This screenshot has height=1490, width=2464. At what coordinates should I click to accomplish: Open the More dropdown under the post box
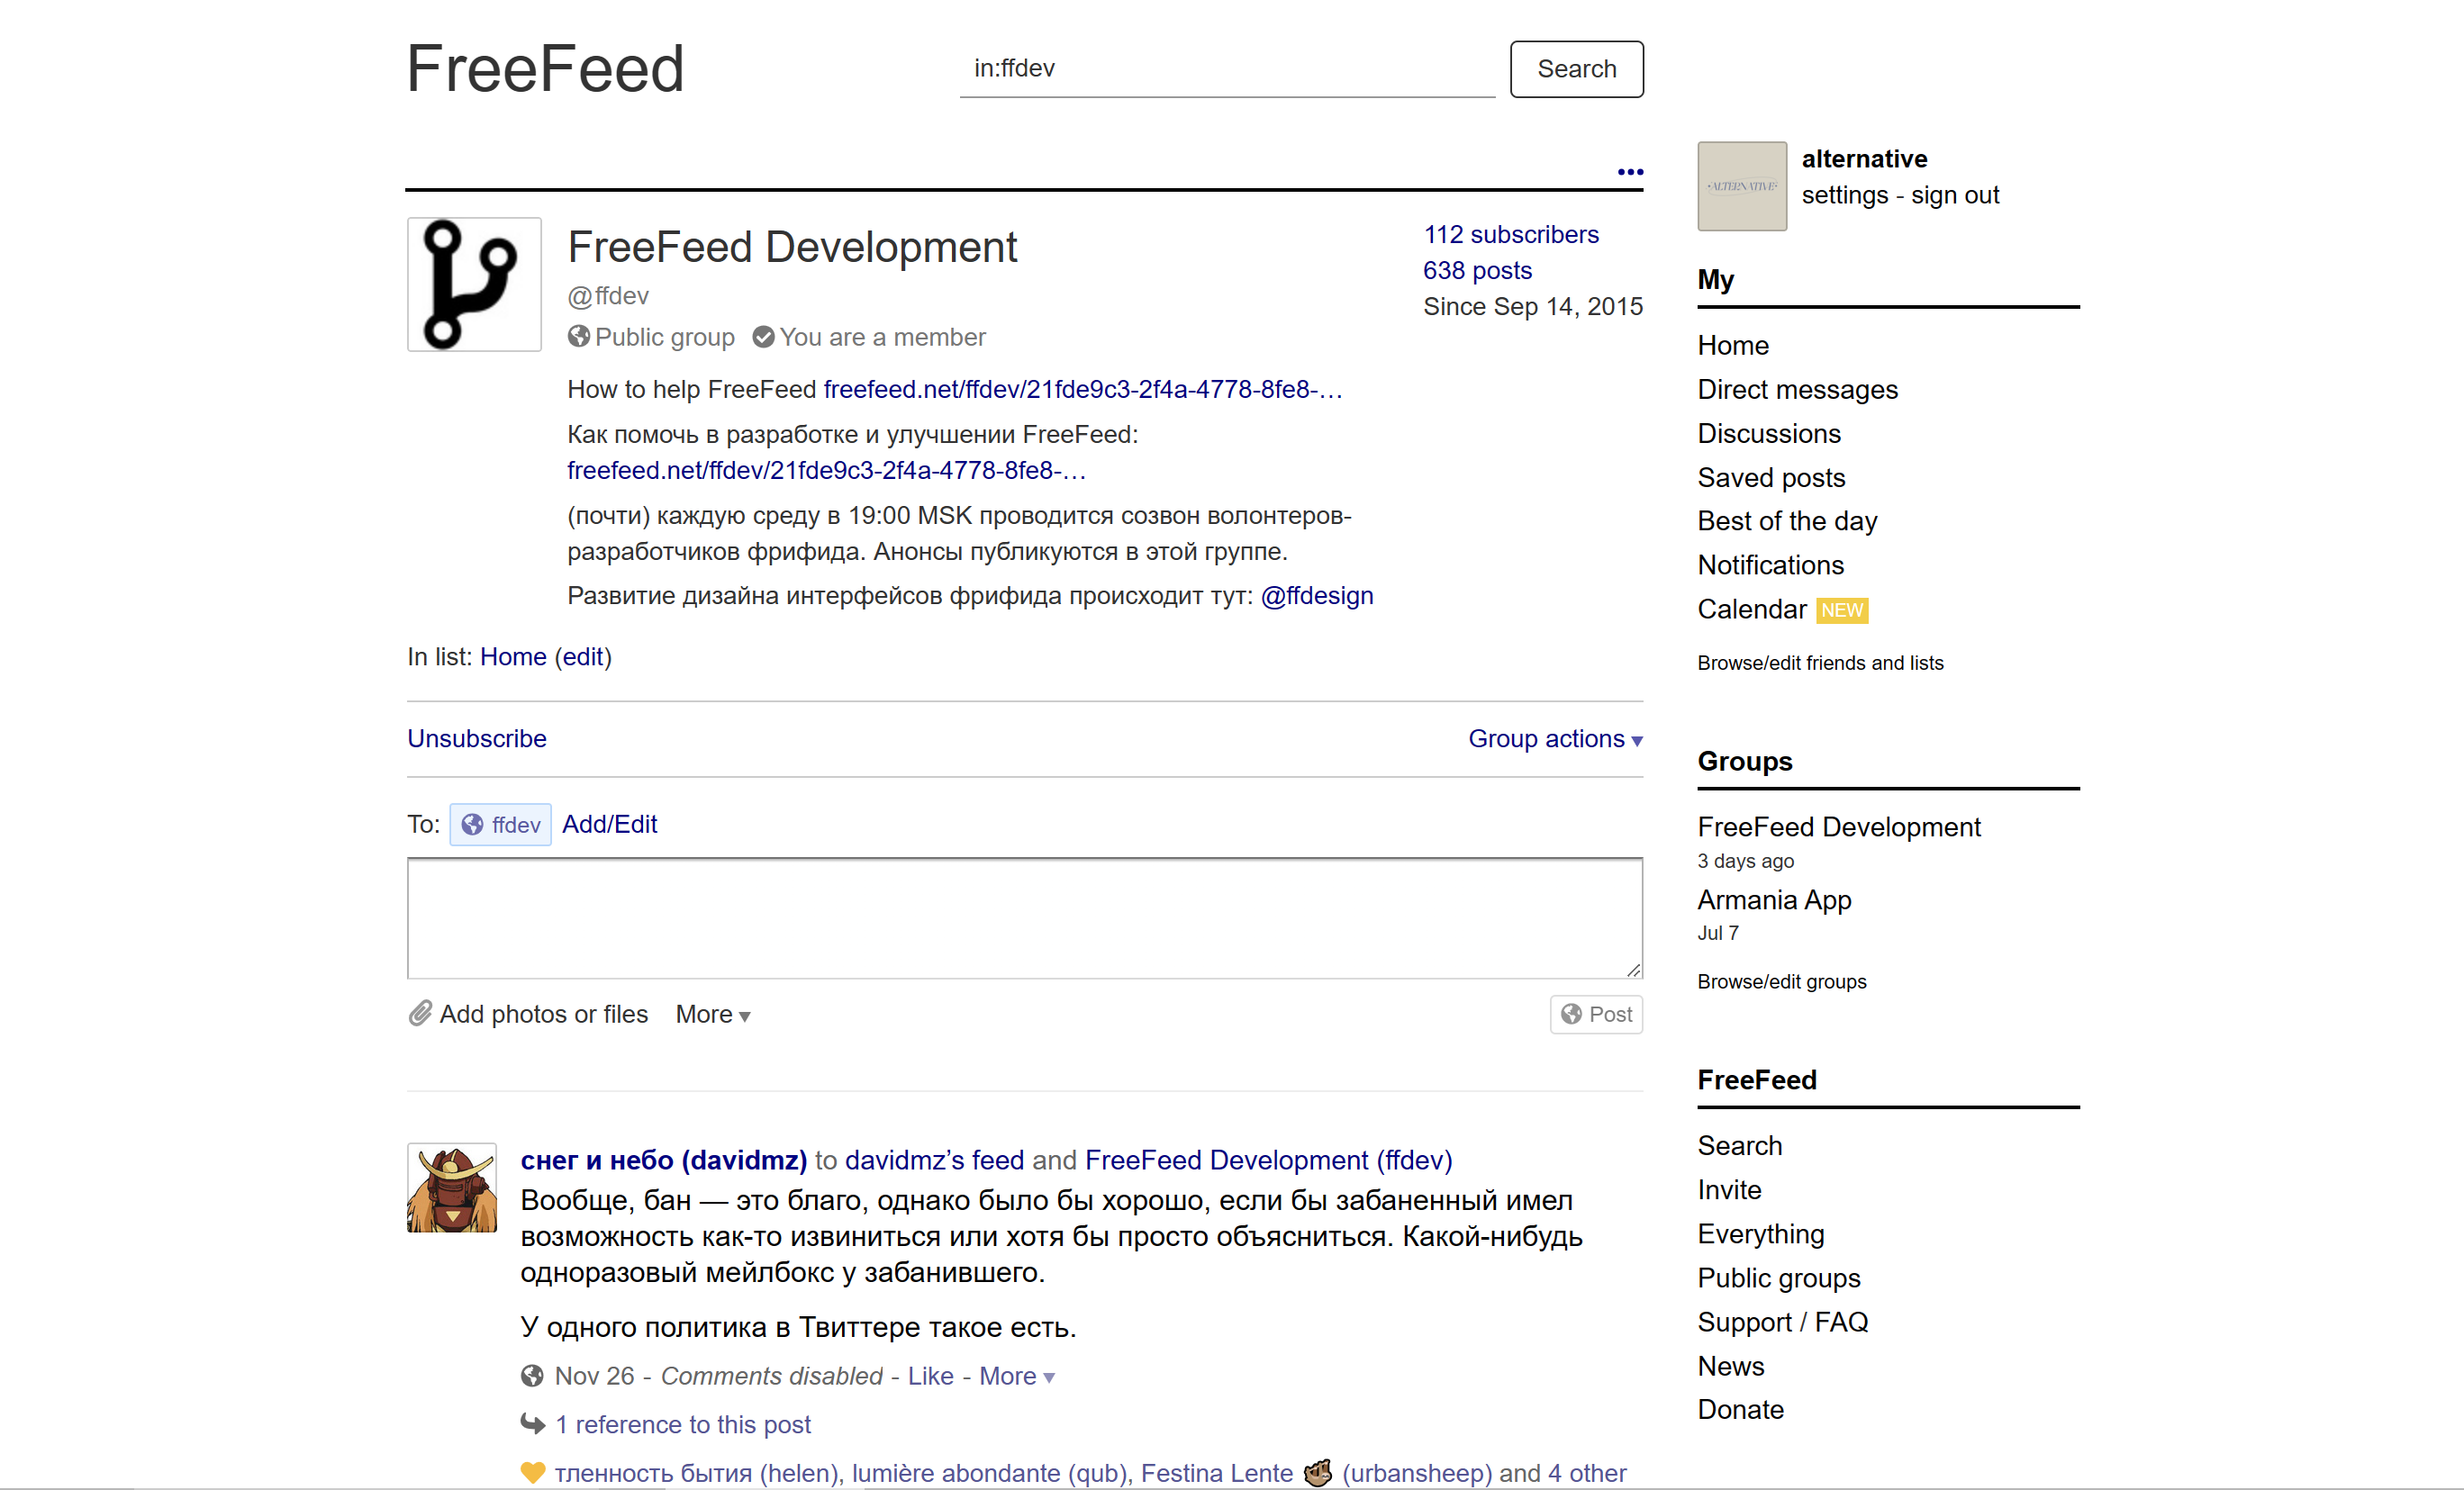click(x=713, y=1014)
